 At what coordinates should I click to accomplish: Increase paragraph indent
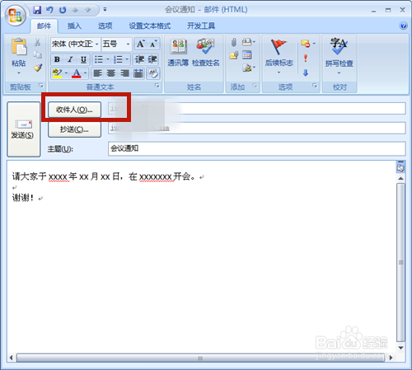click(152, 59)
